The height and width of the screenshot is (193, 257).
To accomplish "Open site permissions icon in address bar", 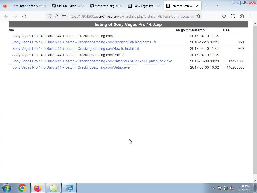I will [x=64, y=16].
